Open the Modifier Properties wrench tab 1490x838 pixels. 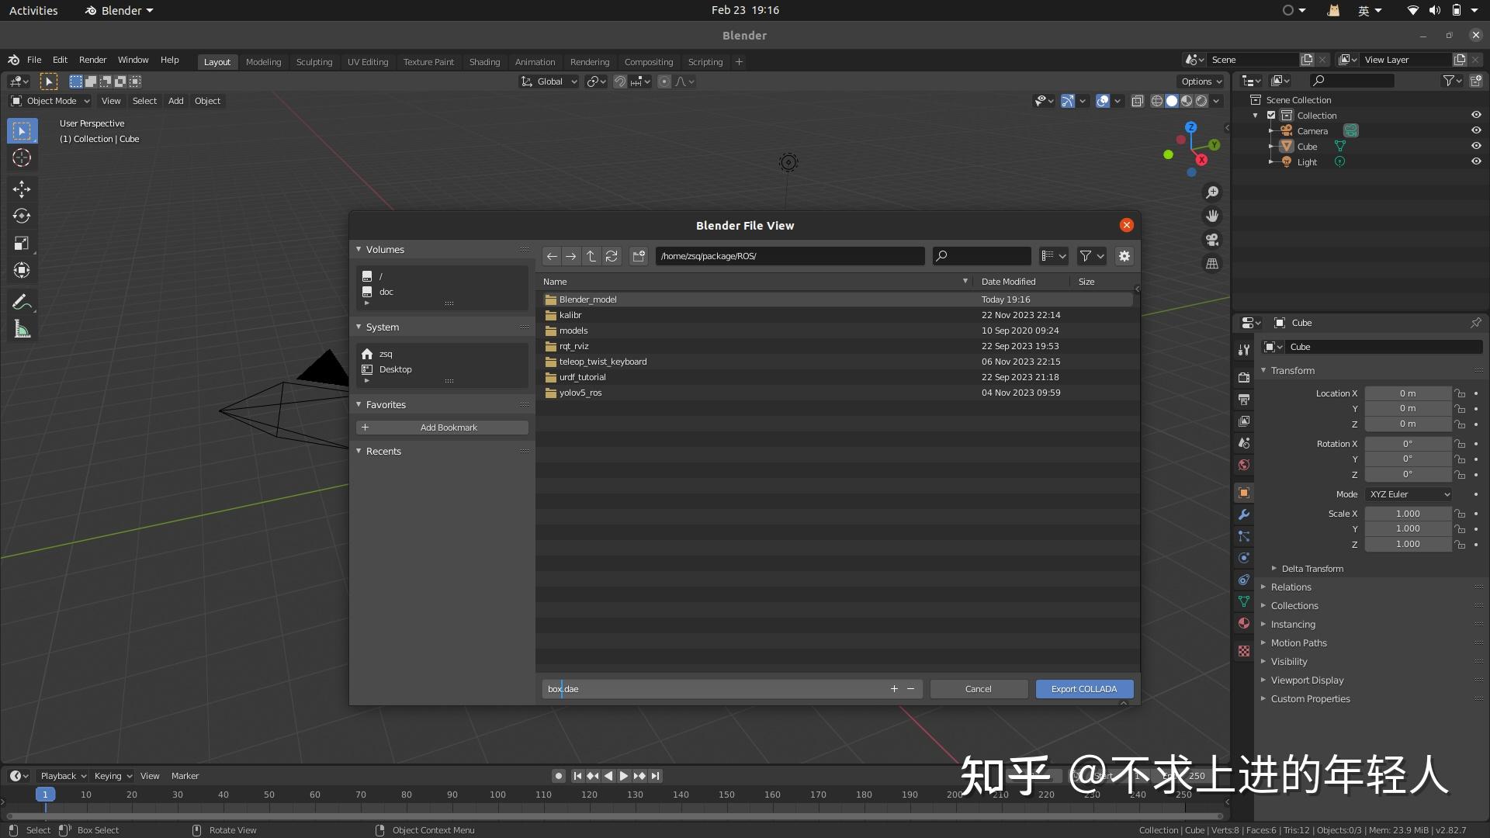tap(1243, 514)
